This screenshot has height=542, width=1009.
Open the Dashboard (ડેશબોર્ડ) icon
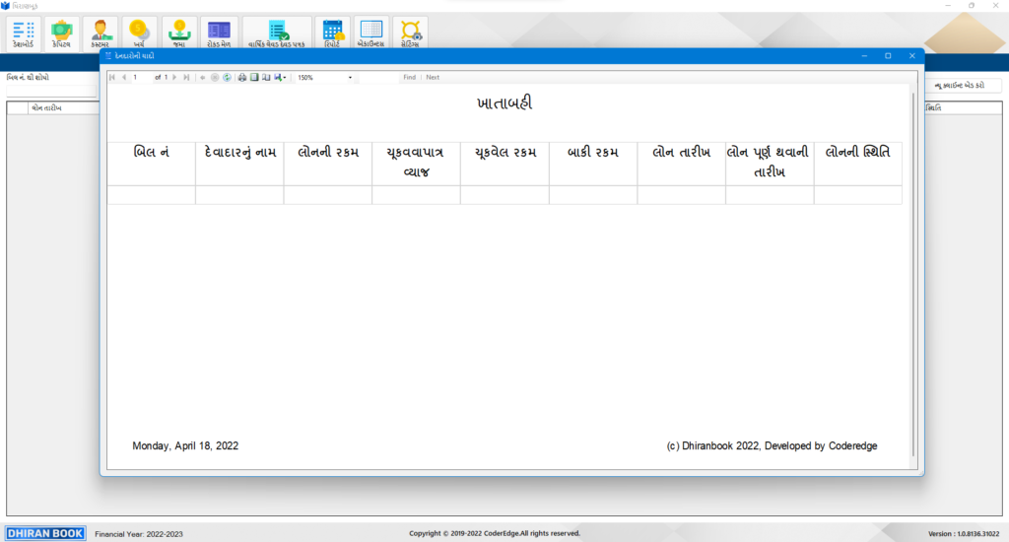pyautogui.click(x=23, y=33)
